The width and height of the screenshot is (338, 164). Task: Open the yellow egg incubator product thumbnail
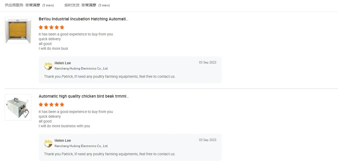tap(18, 30)
